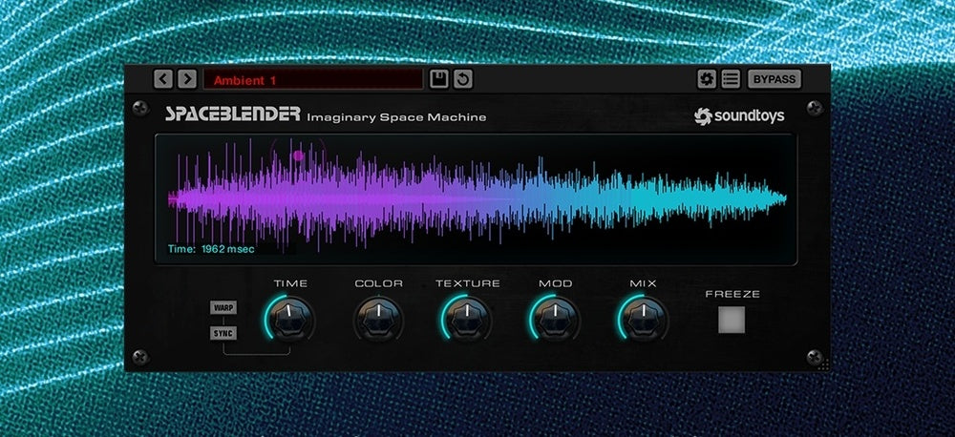Click the TIME knob
Screen dimensions: 955x437
coord(290,319)
